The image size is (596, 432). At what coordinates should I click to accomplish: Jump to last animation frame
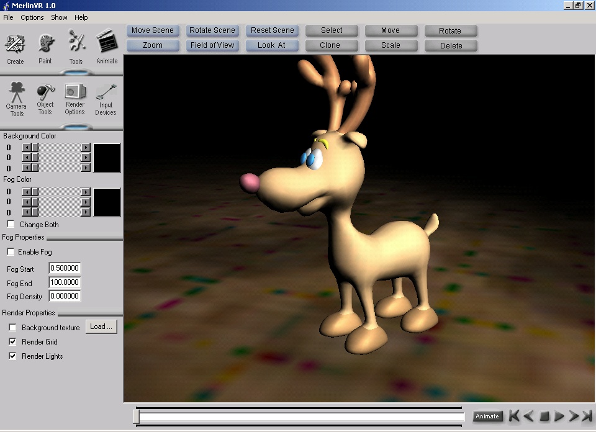click(x=587, y=416)
